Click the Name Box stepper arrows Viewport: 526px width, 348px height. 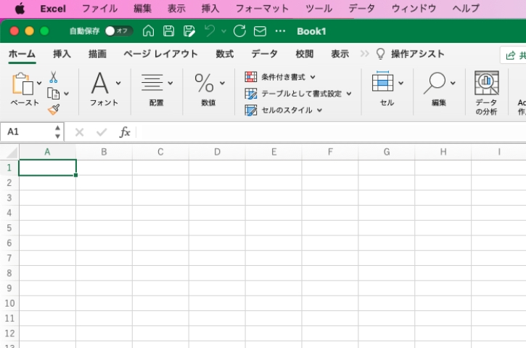[x=58, y=132]
